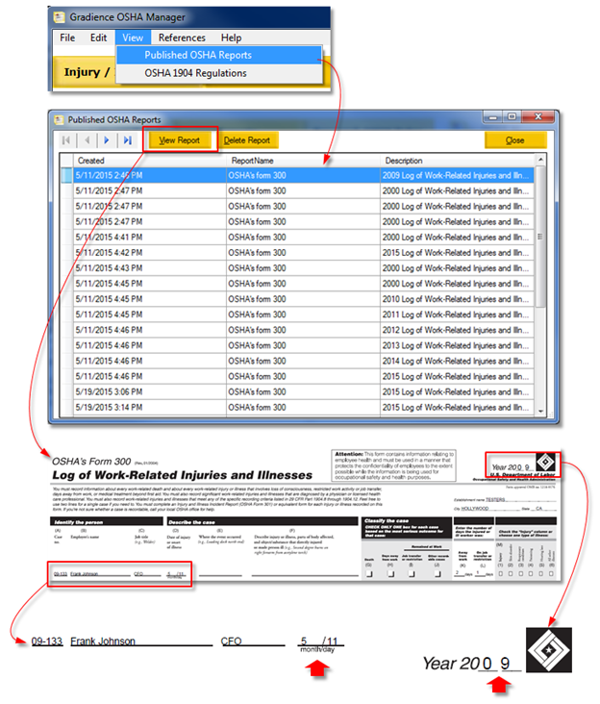Go to next record navigation arrow
Screen dimensions: 600x704
pyautogui.click(x=107, y=140)
